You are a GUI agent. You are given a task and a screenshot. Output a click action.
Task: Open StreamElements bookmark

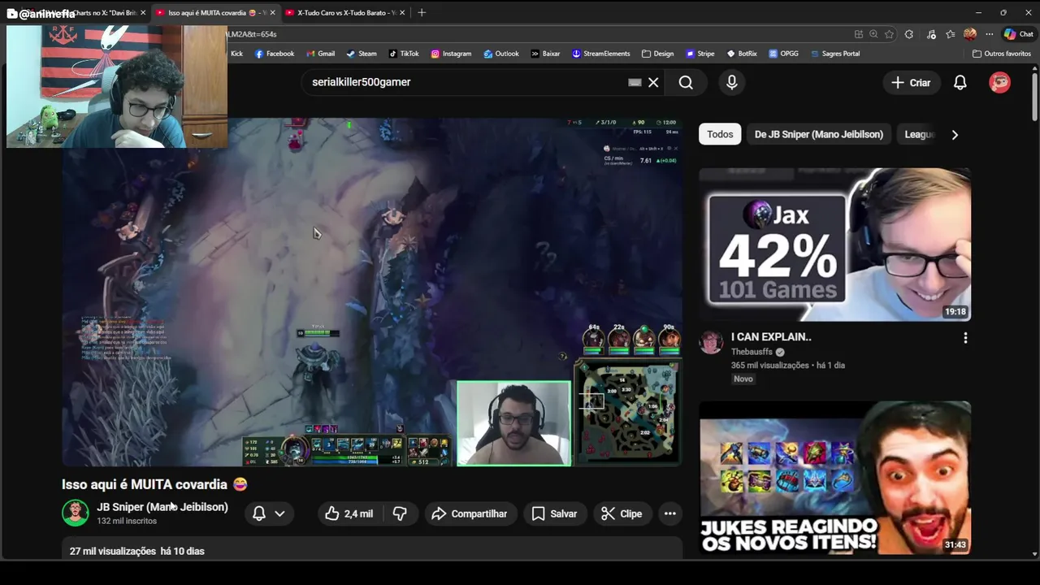tap(600, 54)
